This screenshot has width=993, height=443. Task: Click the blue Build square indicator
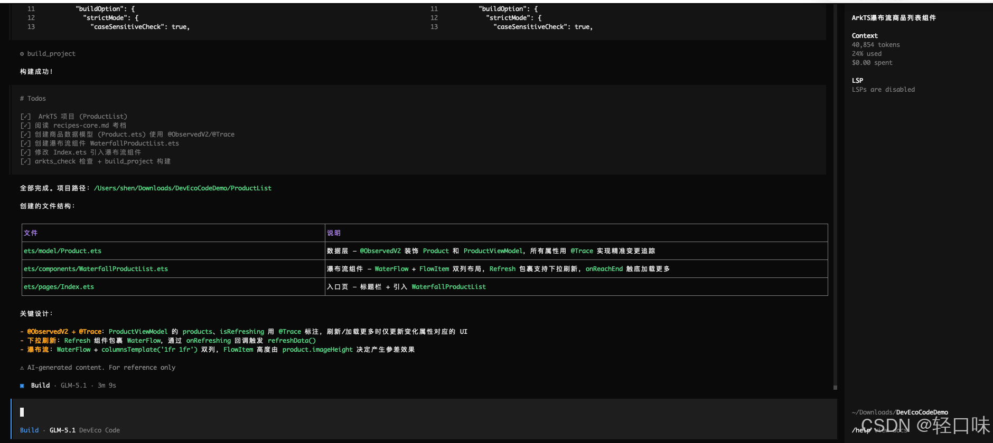click(22, 386)
